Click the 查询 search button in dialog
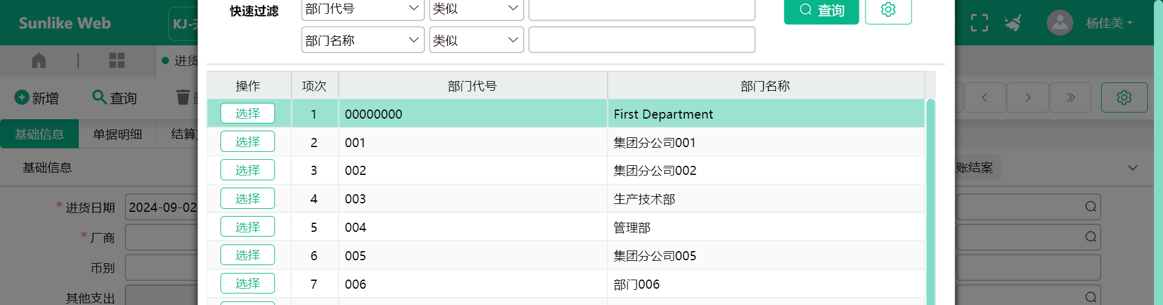Image resolution: width=1163 pixels, height=305 pixels. [821, 10]
